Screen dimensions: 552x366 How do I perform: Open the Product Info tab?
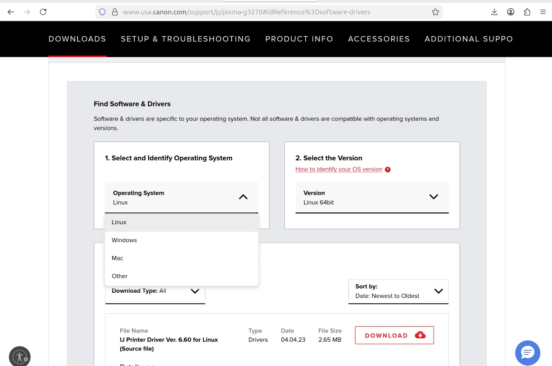(299, 39)
